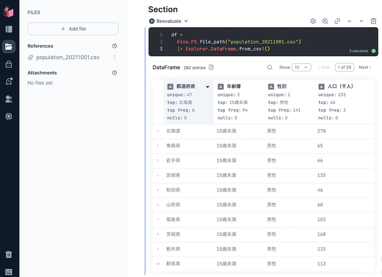Click the References help question icon
Screen dimensions: 382x277
[x=115, y=46]
